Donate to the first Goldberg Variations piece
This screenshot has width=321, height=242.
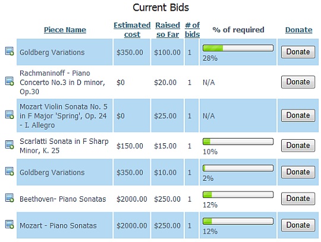[x=298, y=52]
